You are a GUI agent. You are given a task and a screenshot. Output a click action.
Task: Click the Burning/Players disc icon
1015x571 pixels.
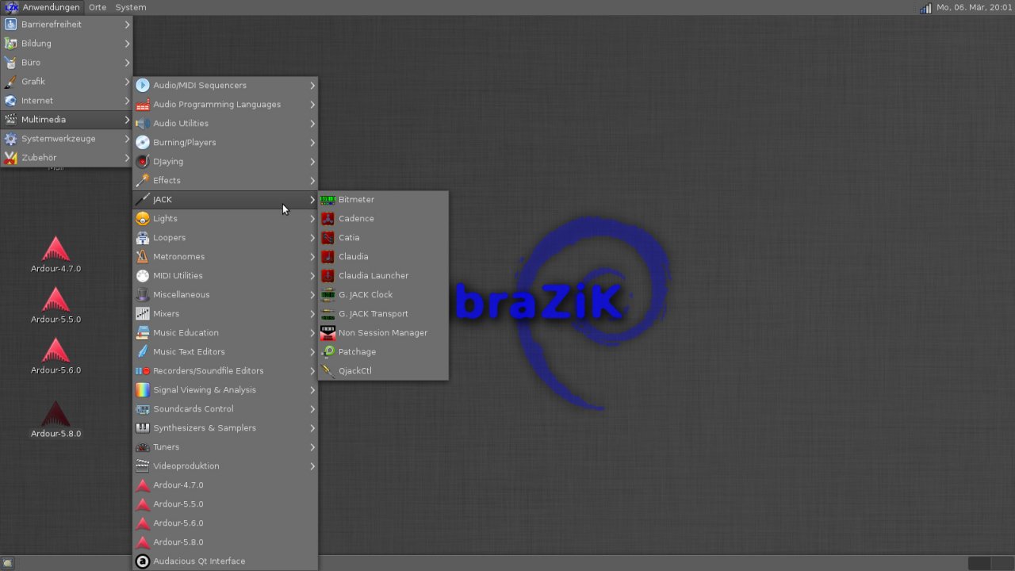point(143,143)
